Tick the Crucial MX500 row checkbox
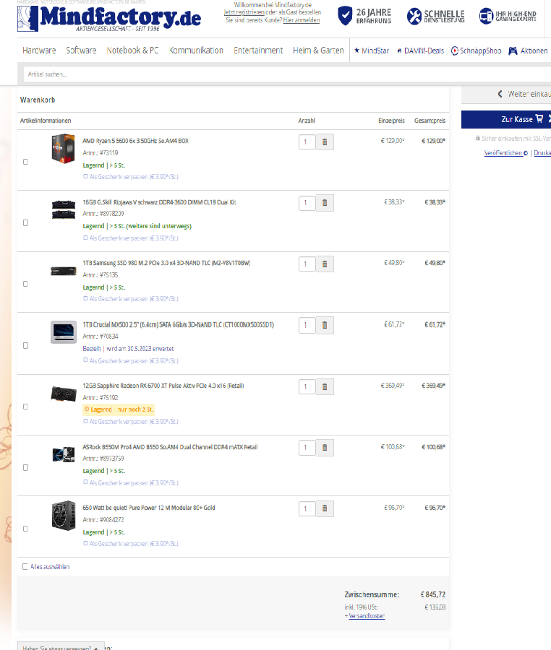551x650 pixels. [26, 346]
